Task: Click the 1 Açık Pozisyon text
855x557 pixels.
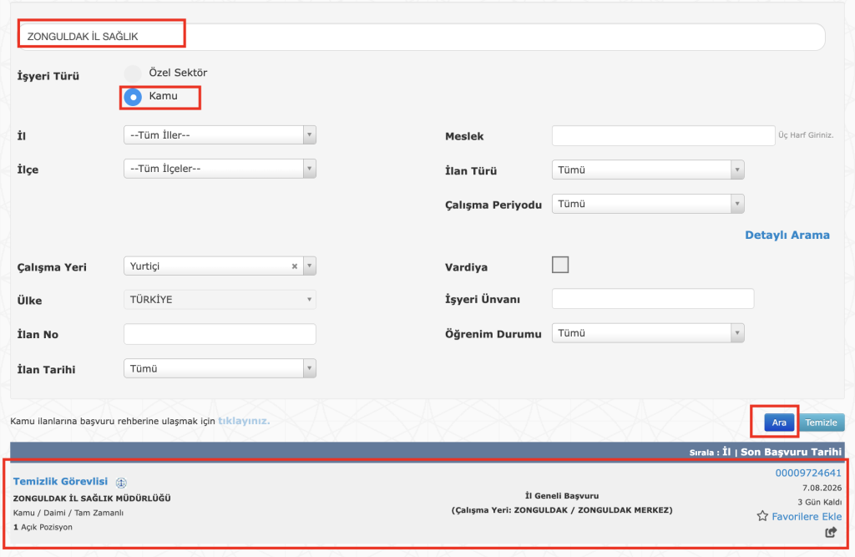Action: (x=43, y=527)
